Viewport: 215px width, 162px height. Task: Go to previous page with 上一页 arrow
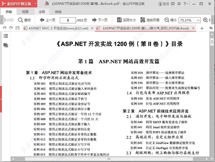coord(42,20)
